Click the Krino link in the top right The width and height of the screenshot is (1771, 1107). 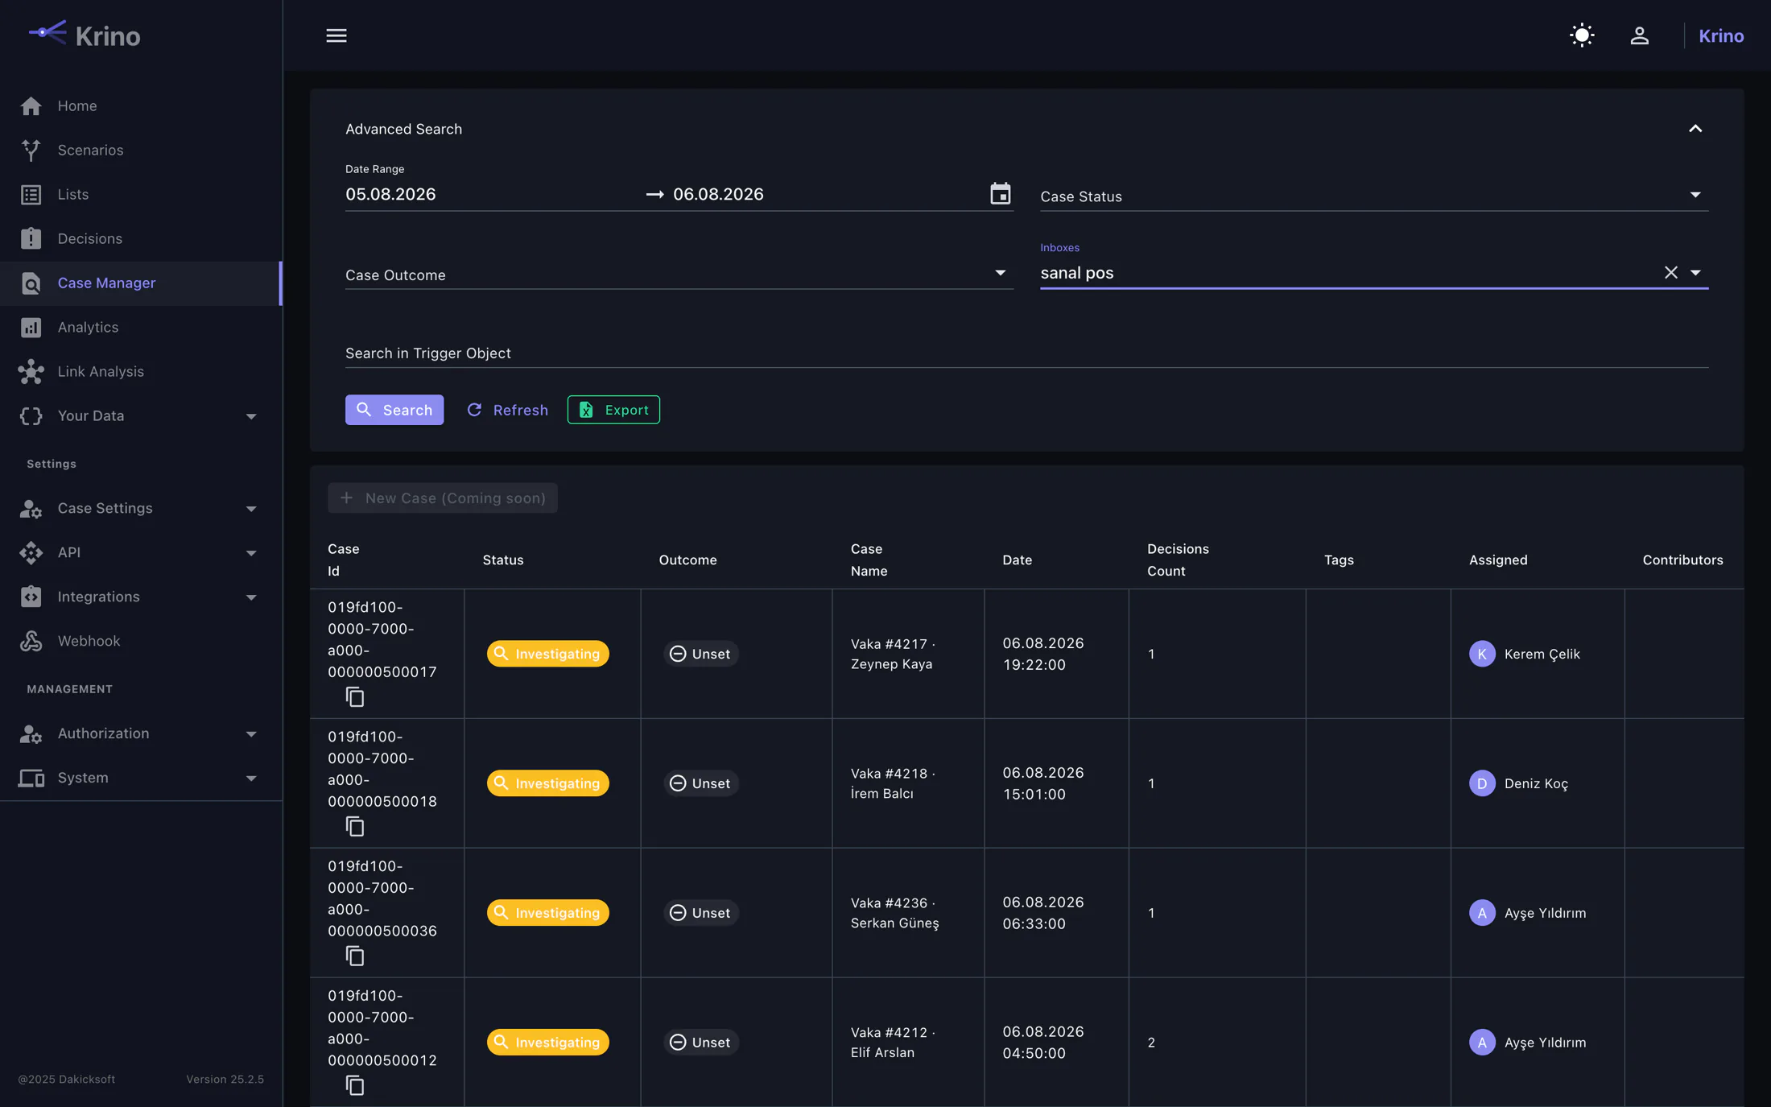(x=1721, y=35)
